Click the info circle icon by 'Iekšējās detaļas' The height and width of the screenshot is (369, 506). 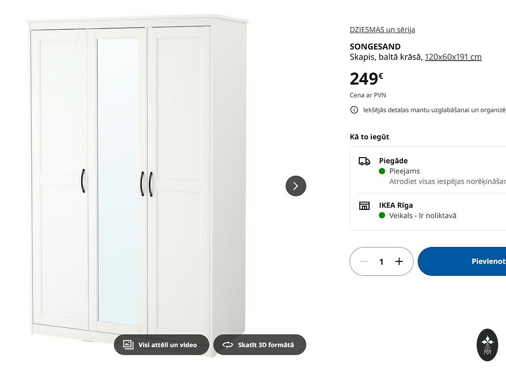pos(354,110)
